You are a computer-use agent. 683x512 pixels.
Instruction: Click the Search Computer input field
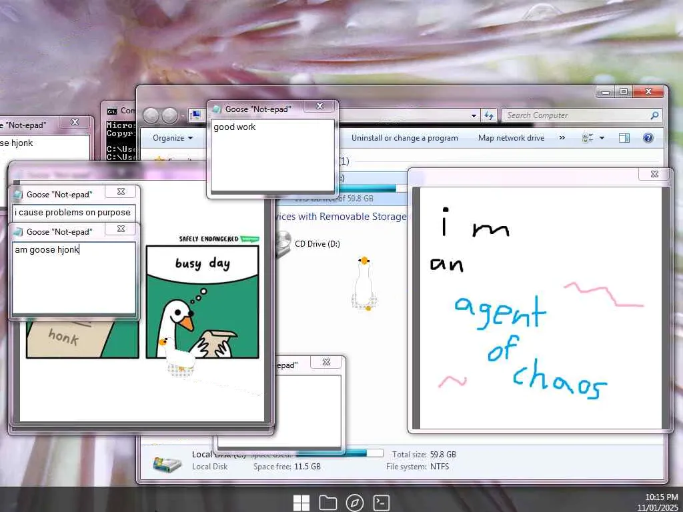point(576,115)
